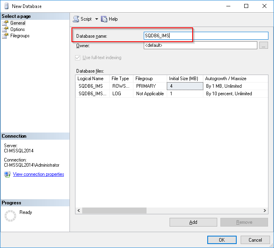Screen dimensions: 274x248
Task: Select the Options page icon
Action: 5,29
